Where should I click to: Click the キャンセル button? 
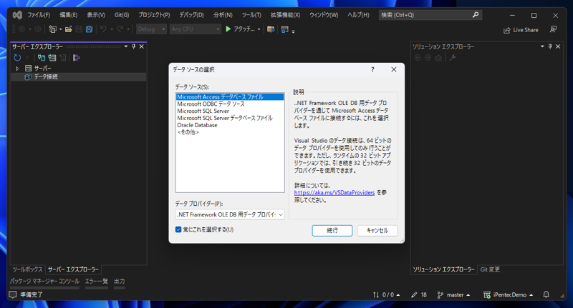pos(377,230)
